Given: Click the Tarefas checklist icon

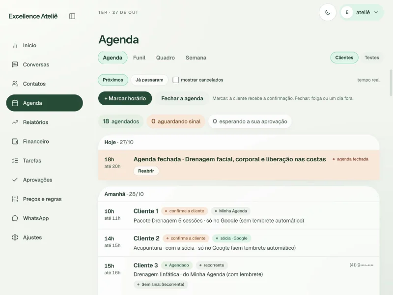Looking at the screenshot, I should tap(15, 161).
